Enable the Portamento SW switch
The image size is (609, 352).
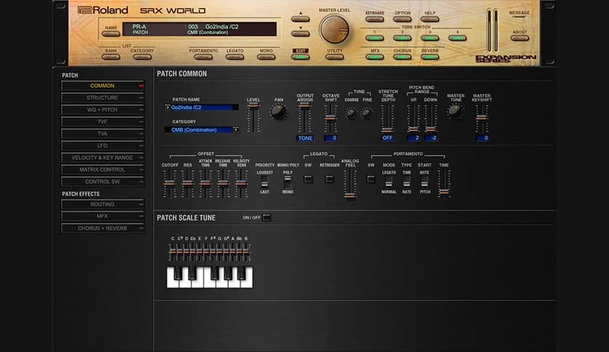(x=371, y=179)
